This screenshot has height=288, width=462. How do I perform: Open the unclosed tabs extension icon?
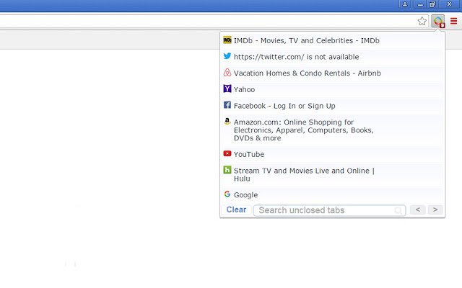tap(438, 21)
